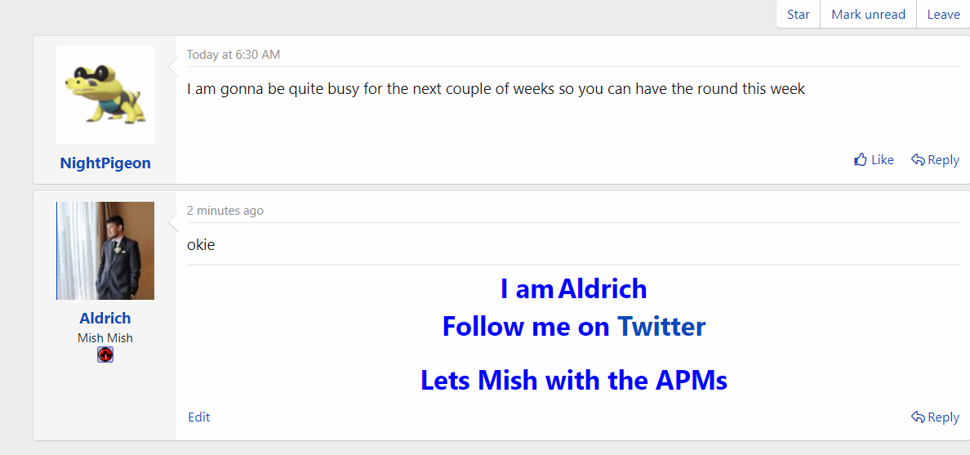Screen dimensions: 970x455
Task: Click the reply arrow icon on NightPigeon's message
Action: click(x=918, y=160)
